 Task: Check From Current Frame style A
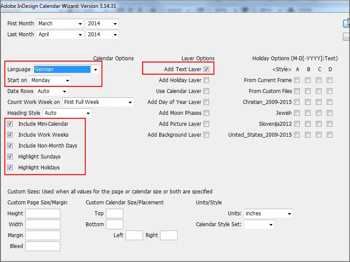coord(297,80)
